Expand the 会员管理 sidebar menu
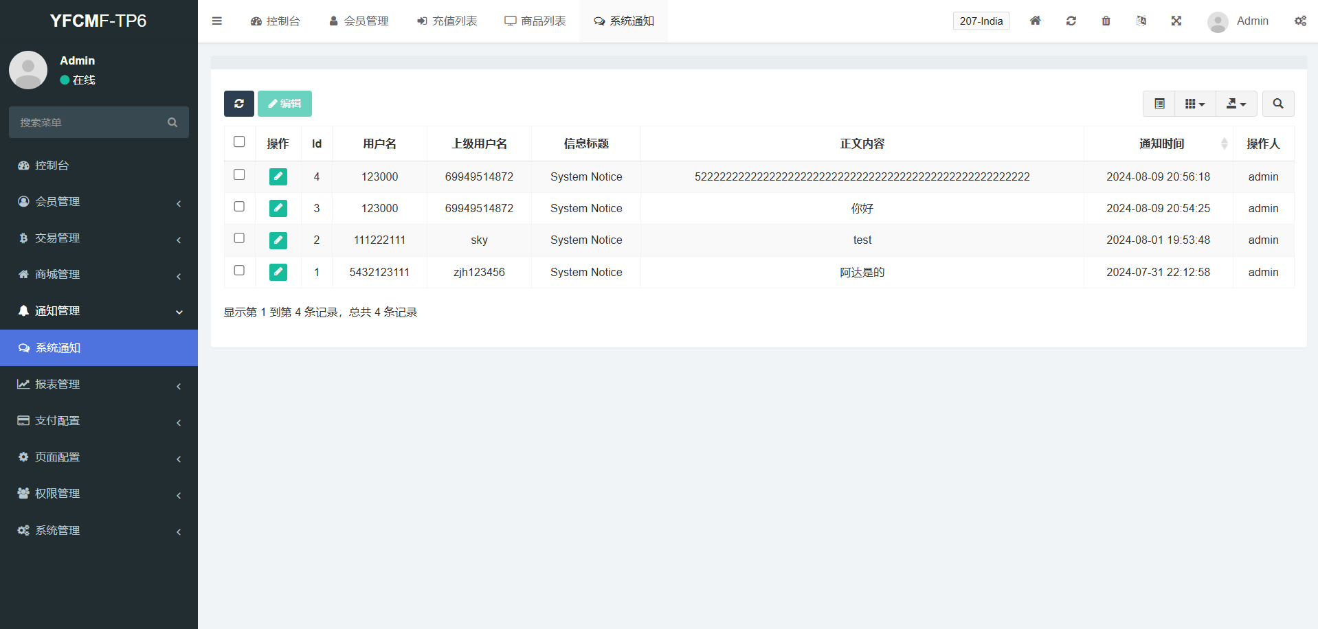 (x=98, y=202)
